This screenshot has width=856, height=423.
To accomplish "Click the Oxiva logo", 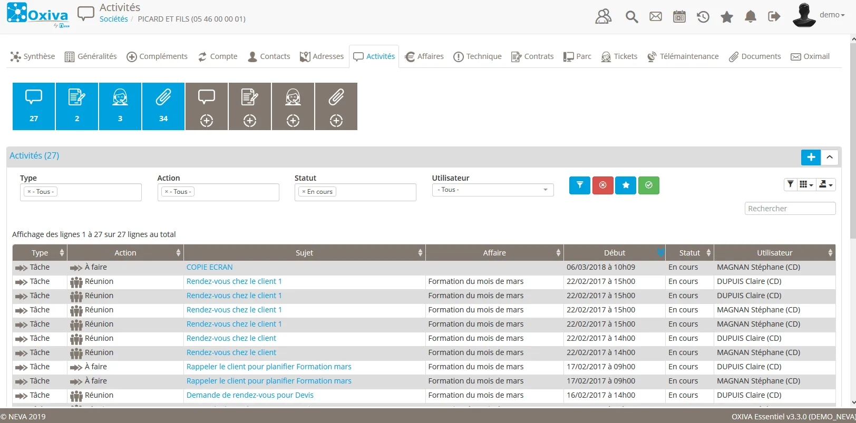I will 38,15.
